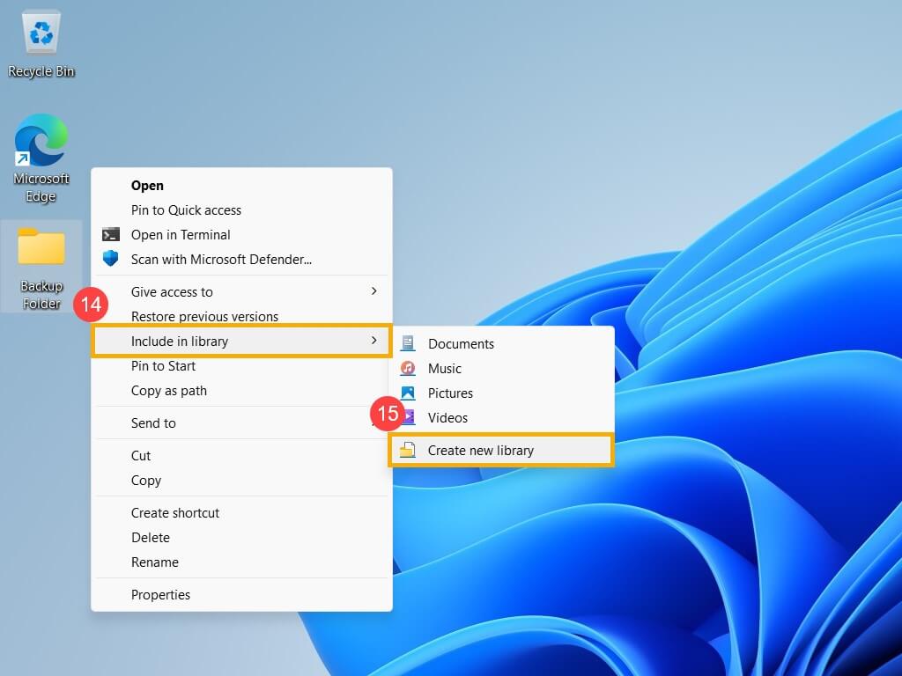Select Rename in the context menu
The image size is (902, 676).
pyautogui.click(x=155, y=562)
